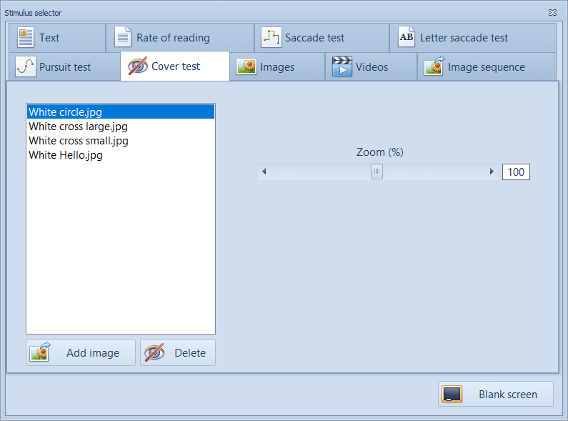This screenshot has width=568, height=421.
Task: Click the Blank screen button
Action: 495,394
